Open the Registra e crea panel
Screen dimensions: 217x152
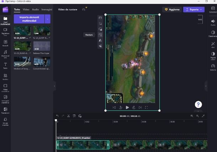click(x=5, y=32)
